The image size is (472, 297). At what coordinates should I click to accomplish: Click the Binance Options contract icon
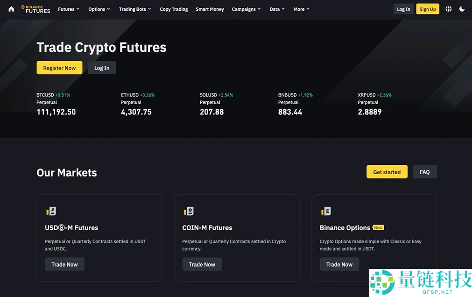pyautogui.click(x=325, y=211)
